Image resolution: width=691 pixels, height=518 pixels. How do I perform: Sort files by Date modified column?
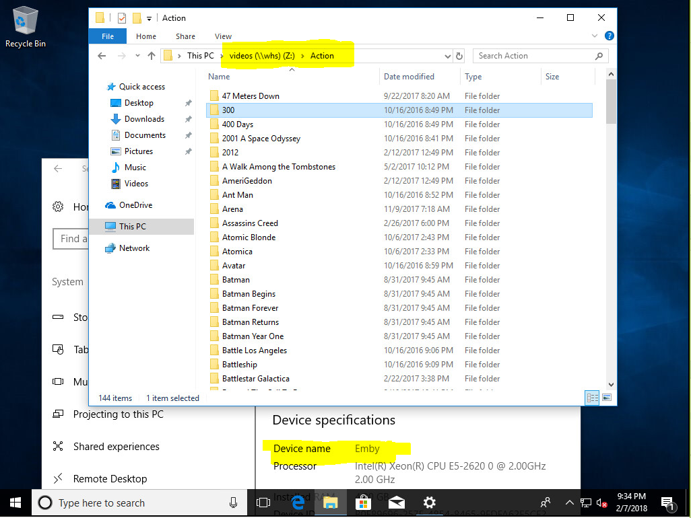click(409, 77)
